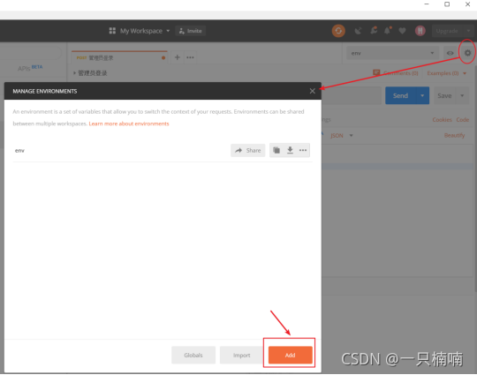
Task: Click the orange sync icon
Action: coord(338,31)
